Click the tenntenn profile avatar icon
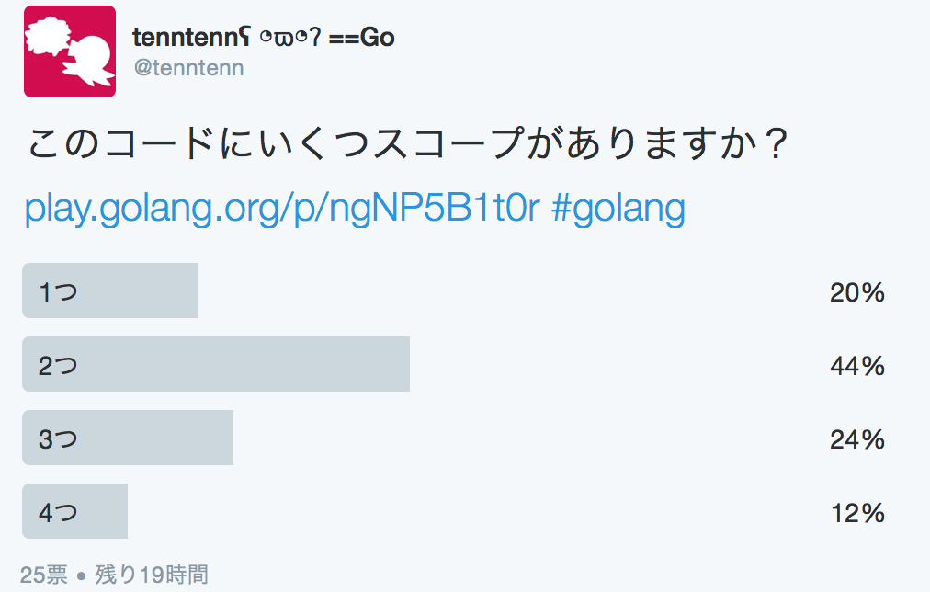930x592 pixels. pyautogui.click(x=69, y=51)
